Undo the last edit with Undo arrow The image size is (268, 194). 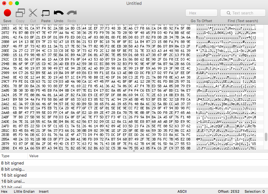58,13
